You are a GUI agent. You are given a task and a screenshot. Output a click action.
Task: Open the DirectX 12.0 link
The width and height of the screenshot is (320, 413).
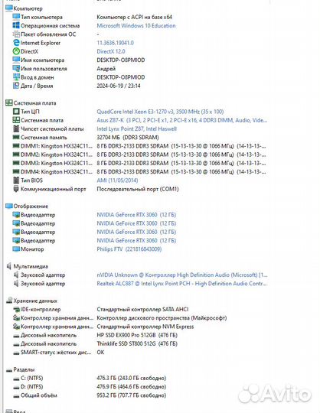point(111,51)
